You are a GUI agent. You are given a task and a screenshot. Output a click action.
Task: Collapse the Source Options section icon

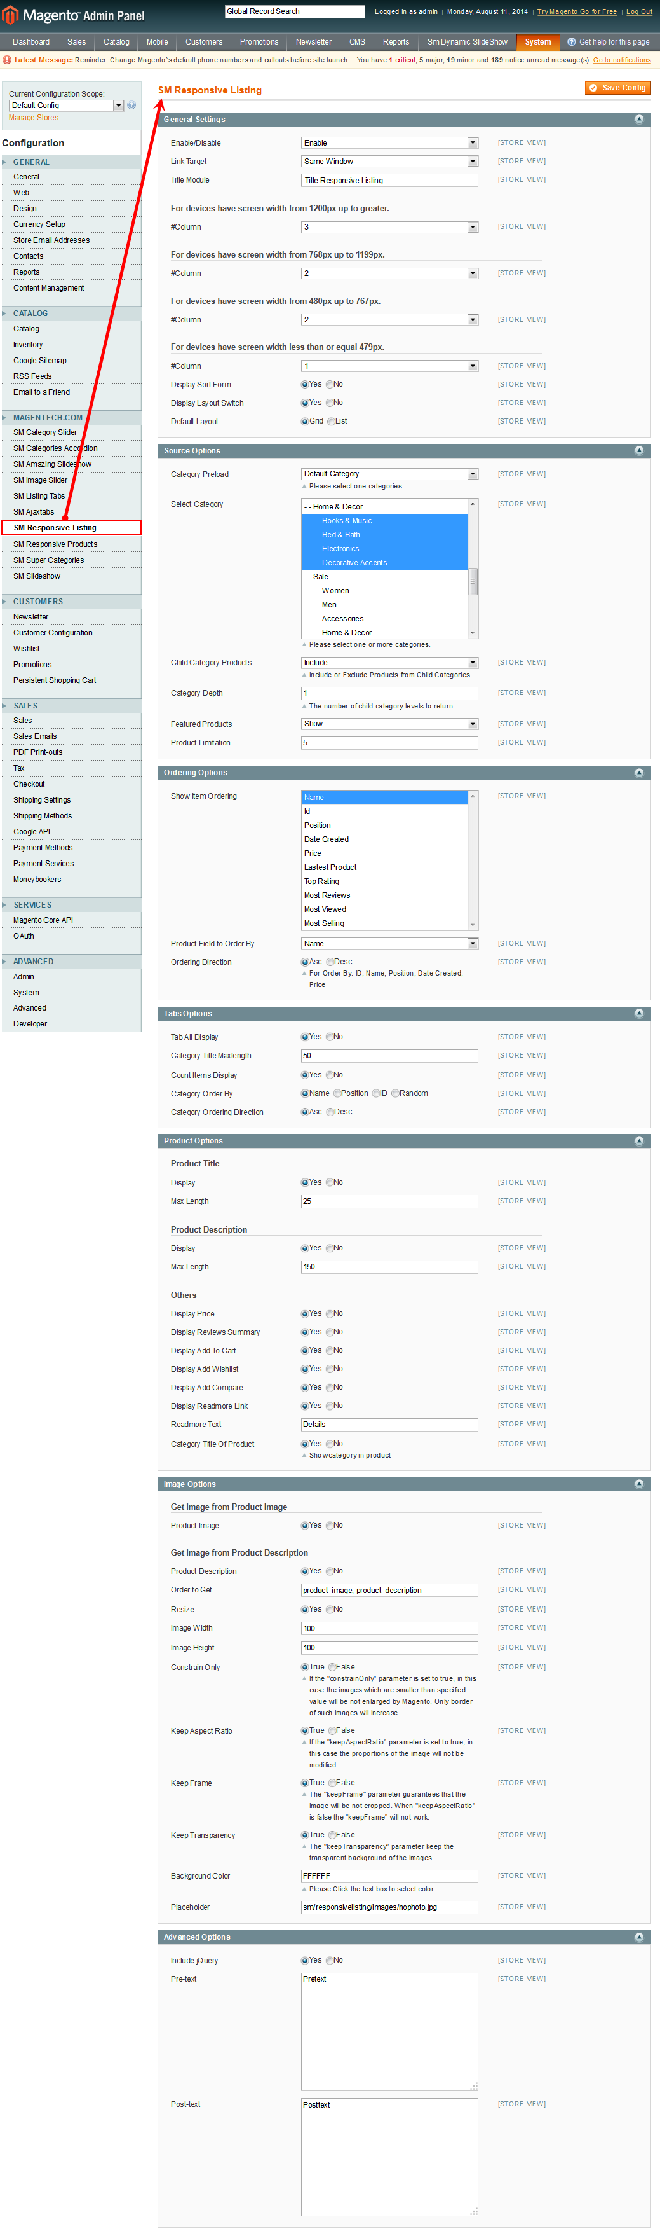[639, 450]
